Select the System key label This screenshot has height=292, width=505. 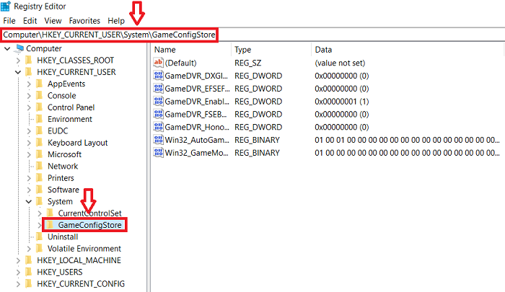(60, 202)
